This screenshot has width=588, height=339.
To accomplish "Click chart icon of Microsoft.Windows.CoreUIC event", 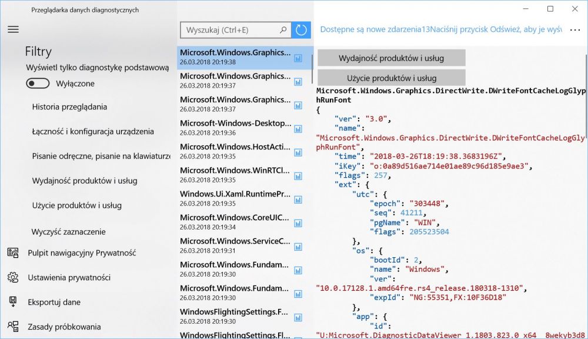I will (x=298, y=224).
